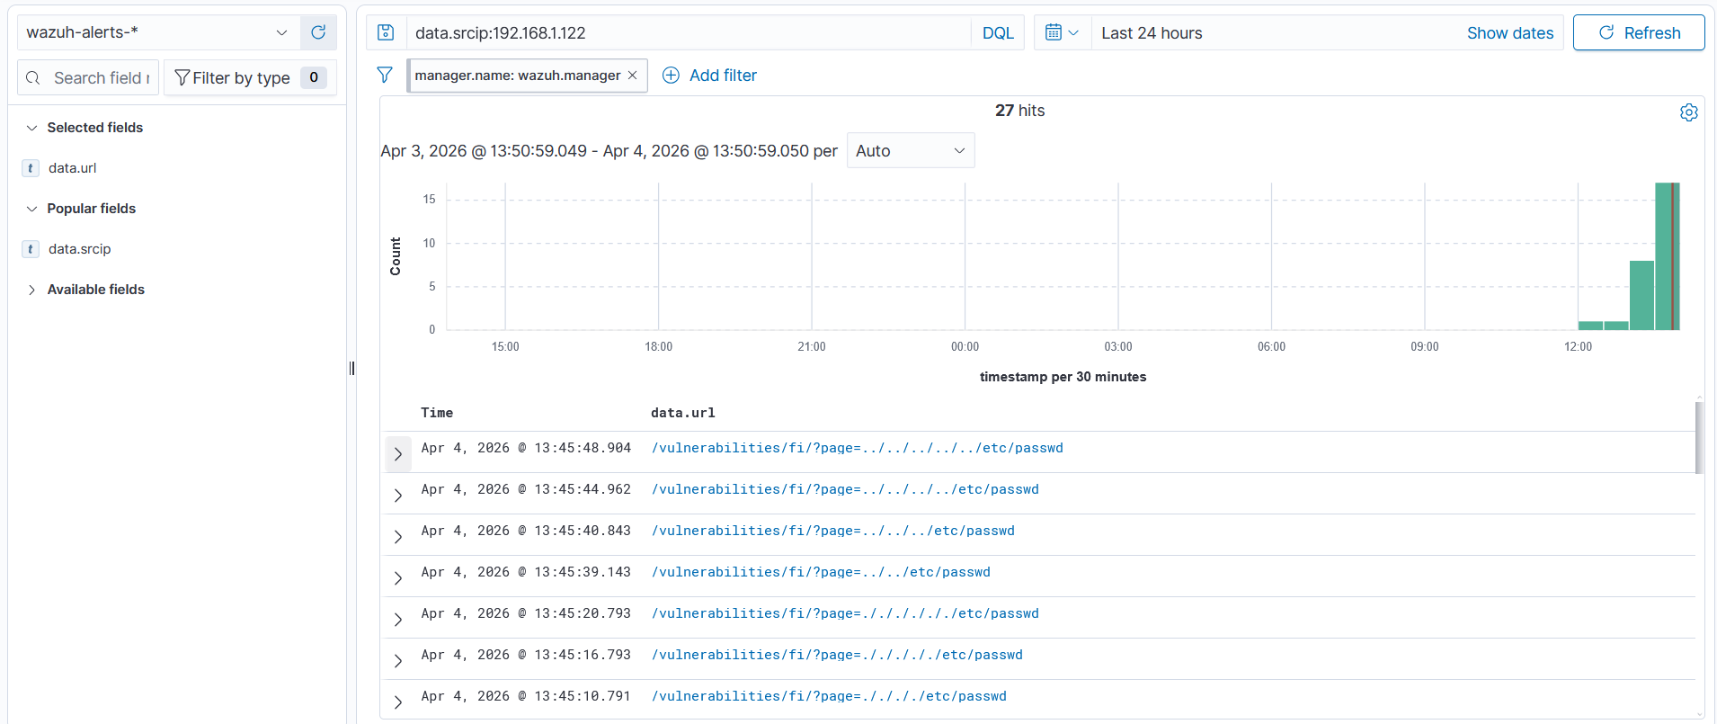
Task: Expand the 13:45:39.143 log row
Action: point(398,578)
